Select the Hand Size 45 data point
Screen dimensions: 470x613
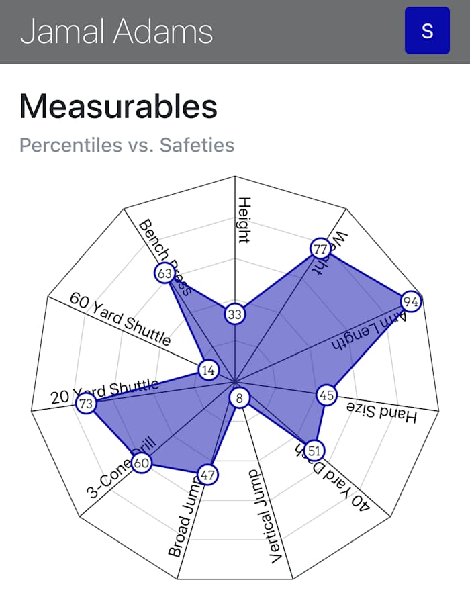(x=327, y=395)
